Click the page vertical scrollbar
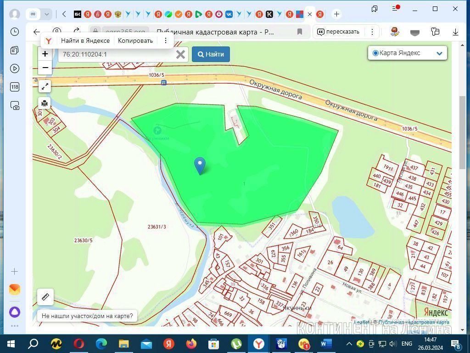Image resolution: width=470 pixels, height=353 pixels. tap(462, 132)
